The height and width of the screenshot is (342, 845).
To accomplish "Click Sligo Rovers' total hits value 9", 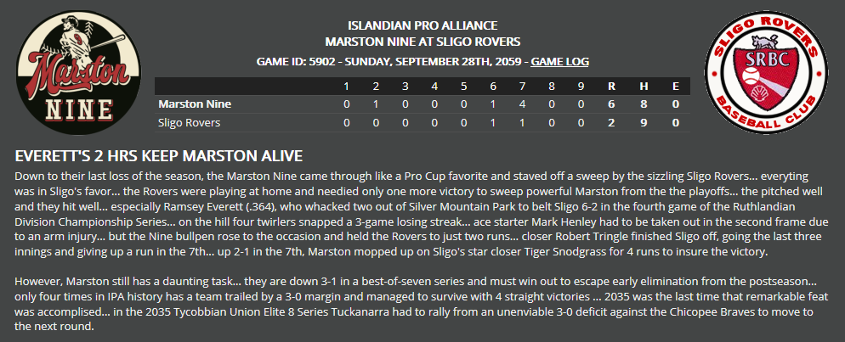I will pos(644,123).
